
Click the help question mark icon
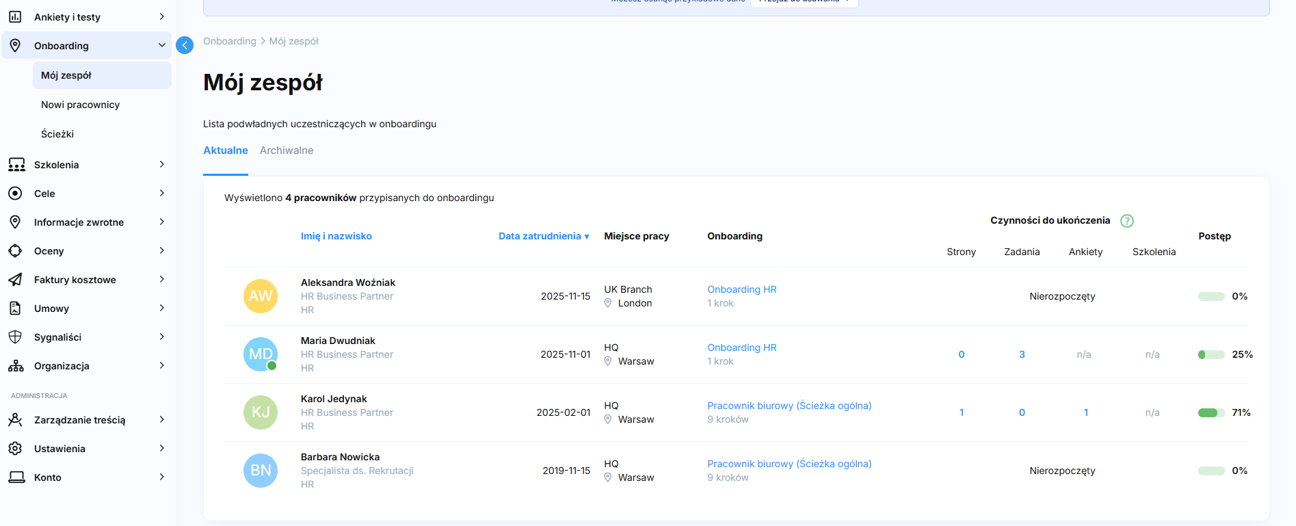[x=1127, y=221]
